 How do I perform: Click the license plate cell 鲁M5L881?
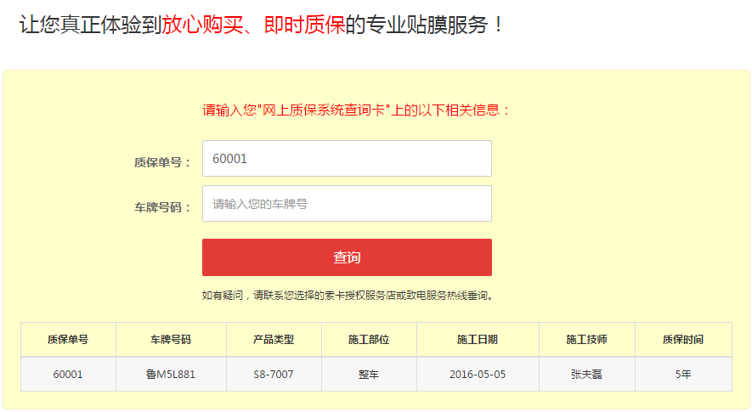[x=171, y=374]
